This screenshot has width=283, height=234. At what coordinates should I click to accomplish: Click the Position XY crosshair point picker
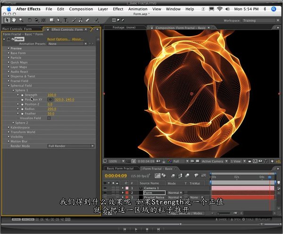[50, 99]
